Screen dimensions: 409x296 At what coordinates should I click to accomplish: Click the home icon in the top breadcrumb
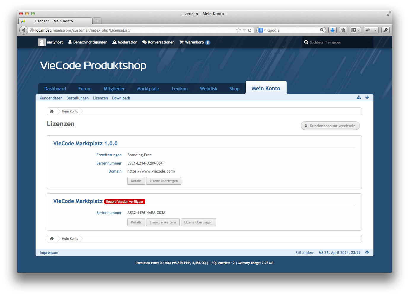coord(52,111)
